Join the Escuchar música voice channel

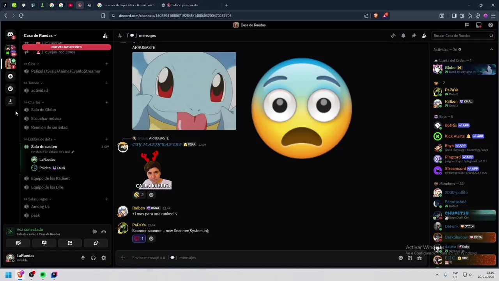tap(66, 119)
